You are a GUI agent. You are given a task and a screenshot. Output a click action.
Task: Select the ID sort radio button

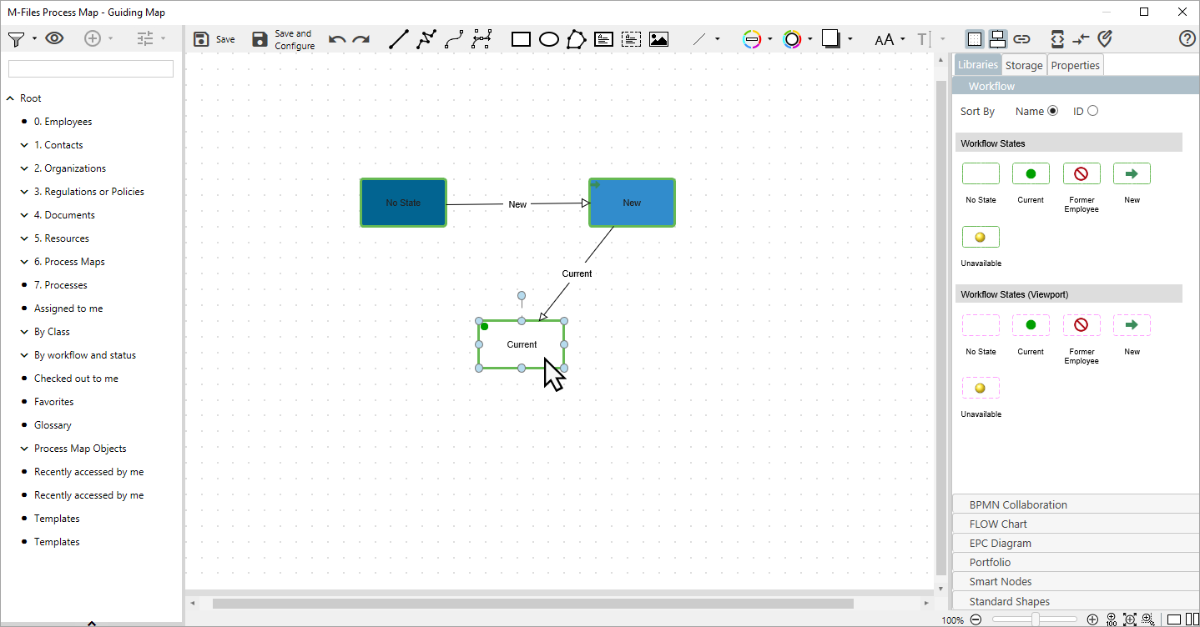pyautogui.click(x=1092, y=111)
